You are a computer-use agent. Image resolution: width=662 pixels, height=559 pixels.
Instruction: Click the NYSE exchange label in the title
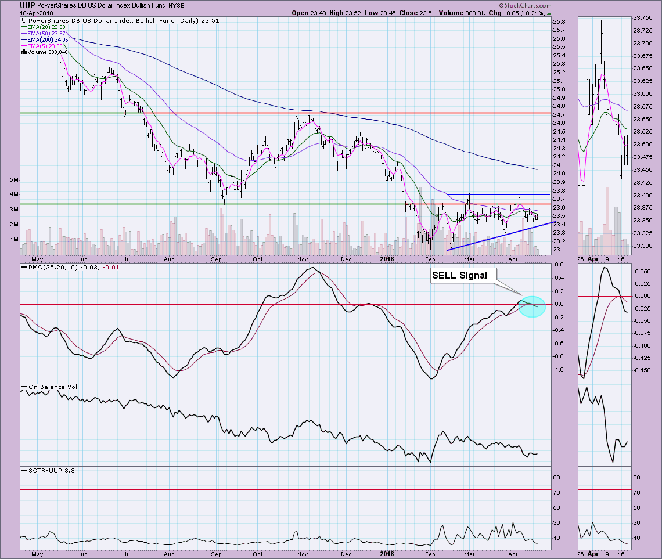click(x=177, y=6)
